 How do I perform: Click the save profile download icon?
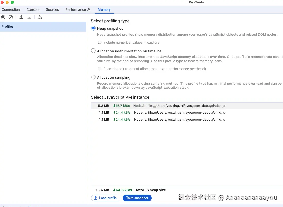pos(29,17)
